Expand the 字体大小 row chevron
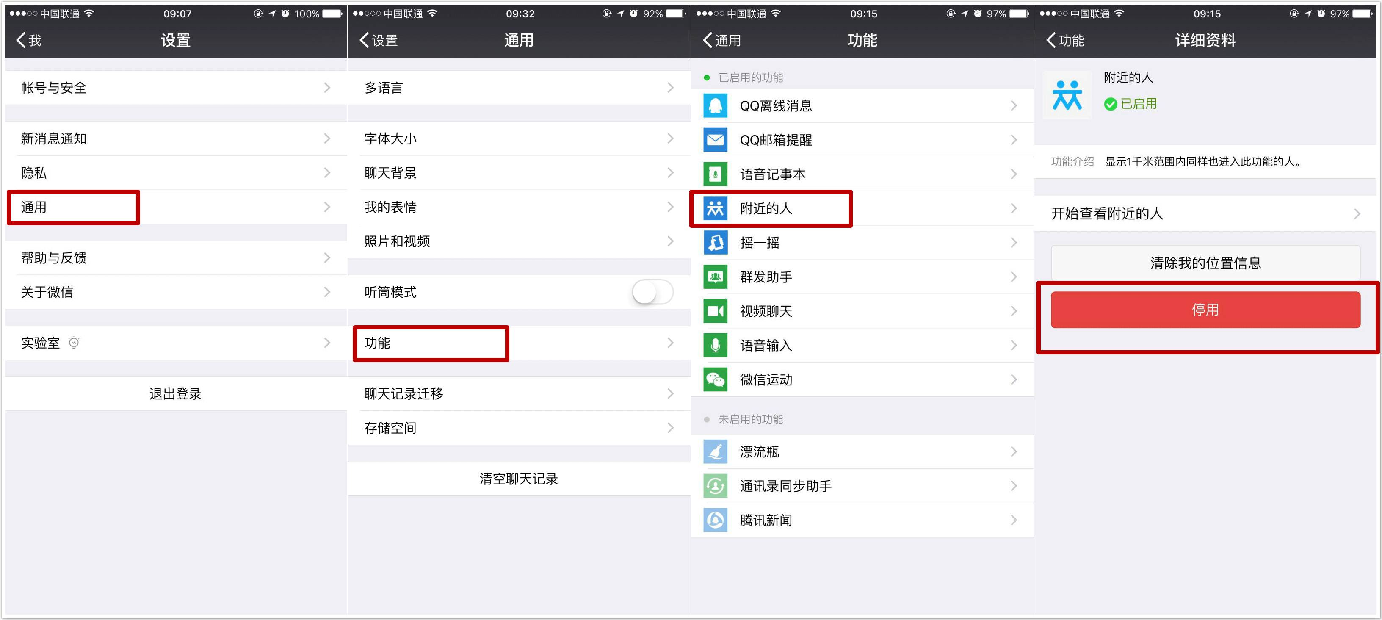 click(x=670, y=138)
